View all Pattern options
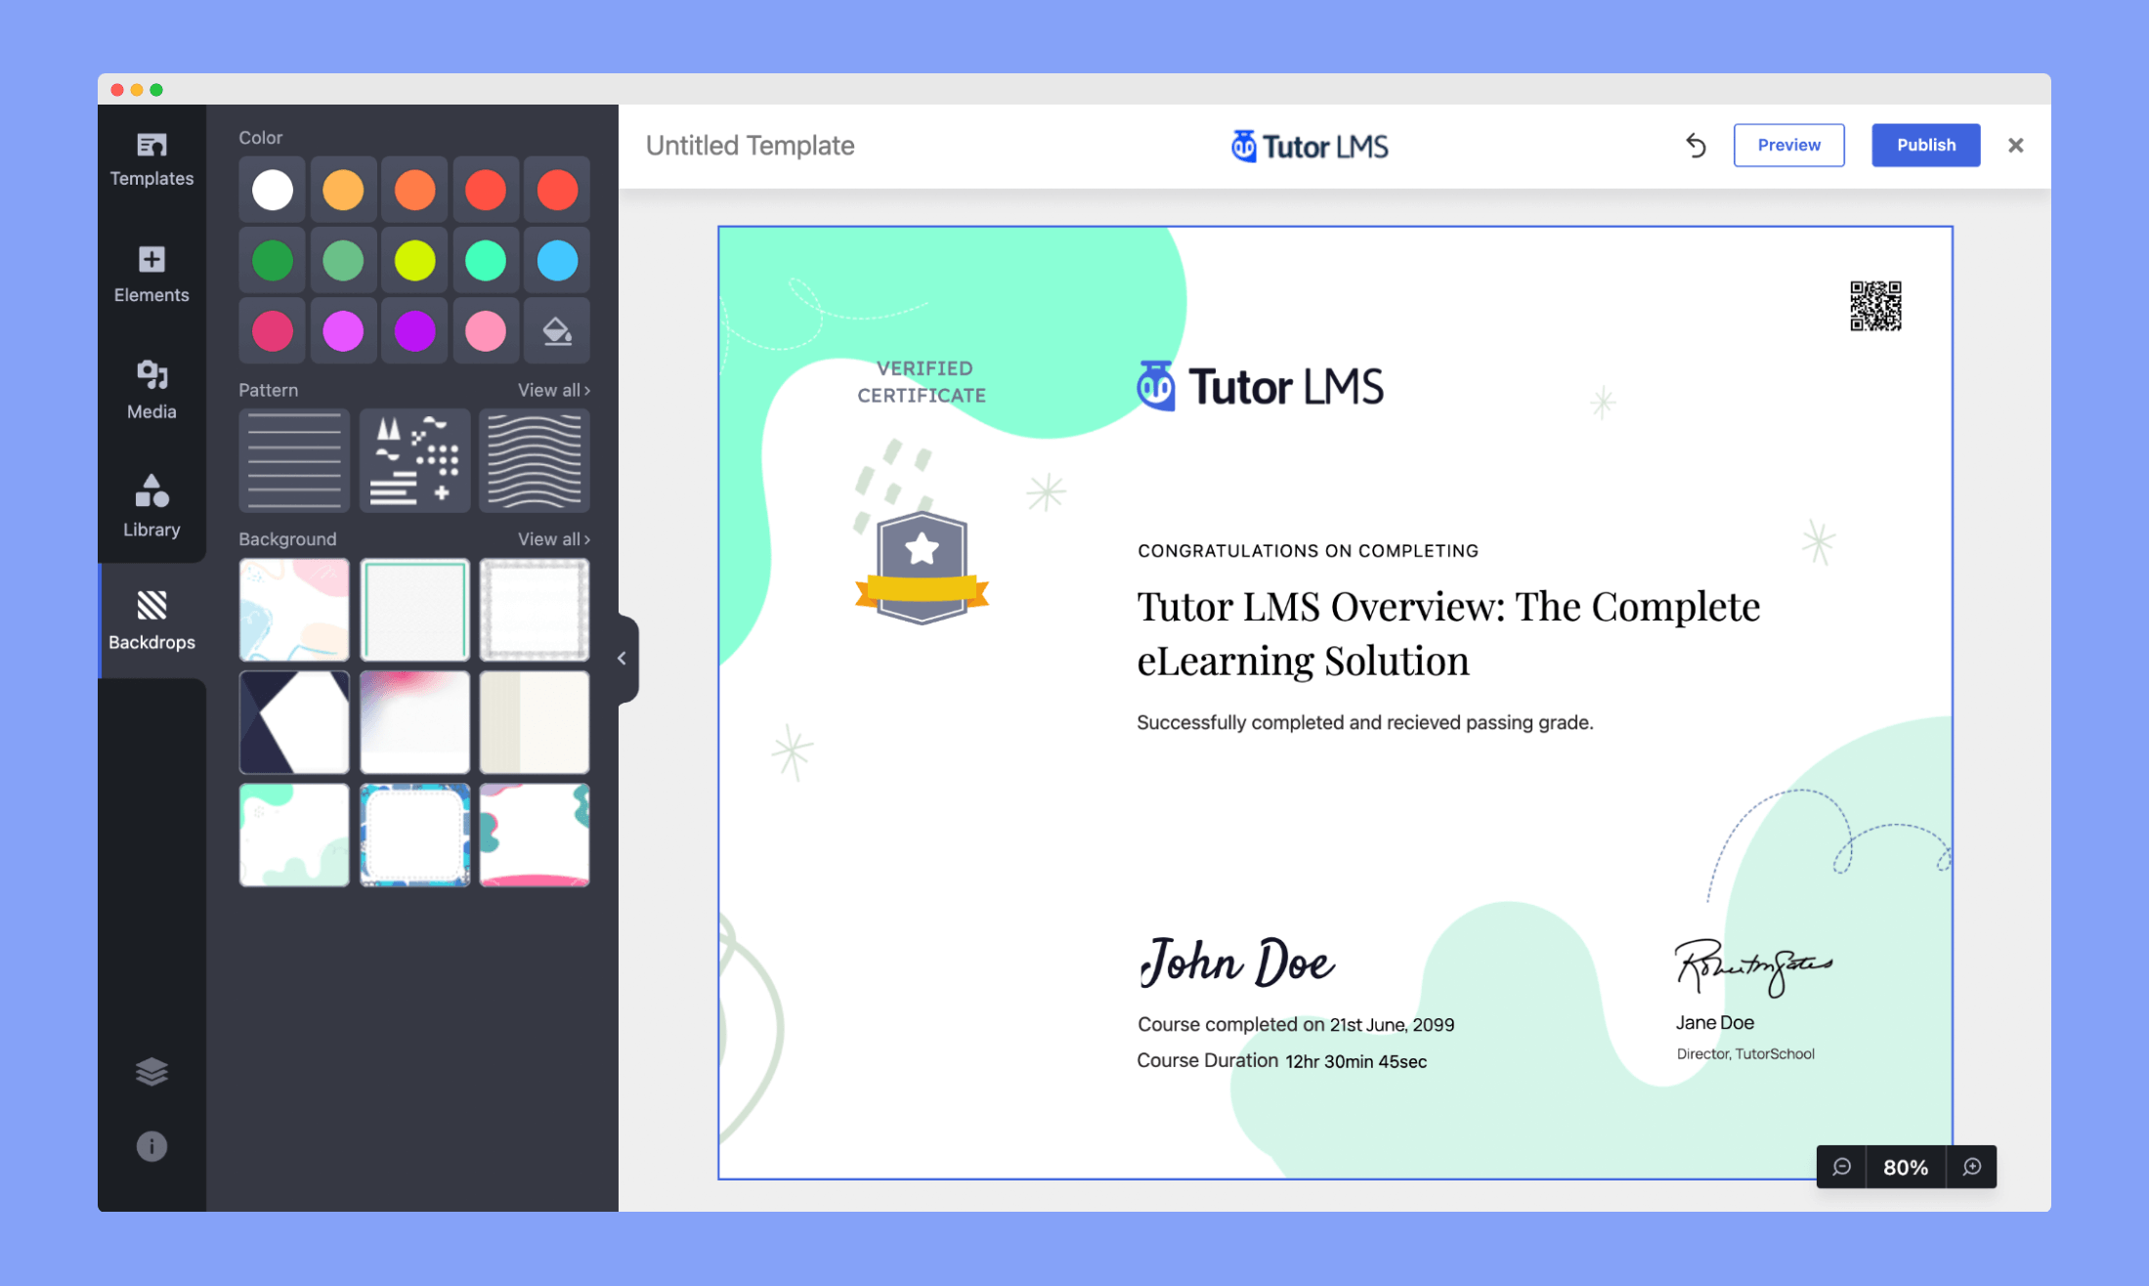The width and height of the screenshot is (2149, 1286). (553, 390)
